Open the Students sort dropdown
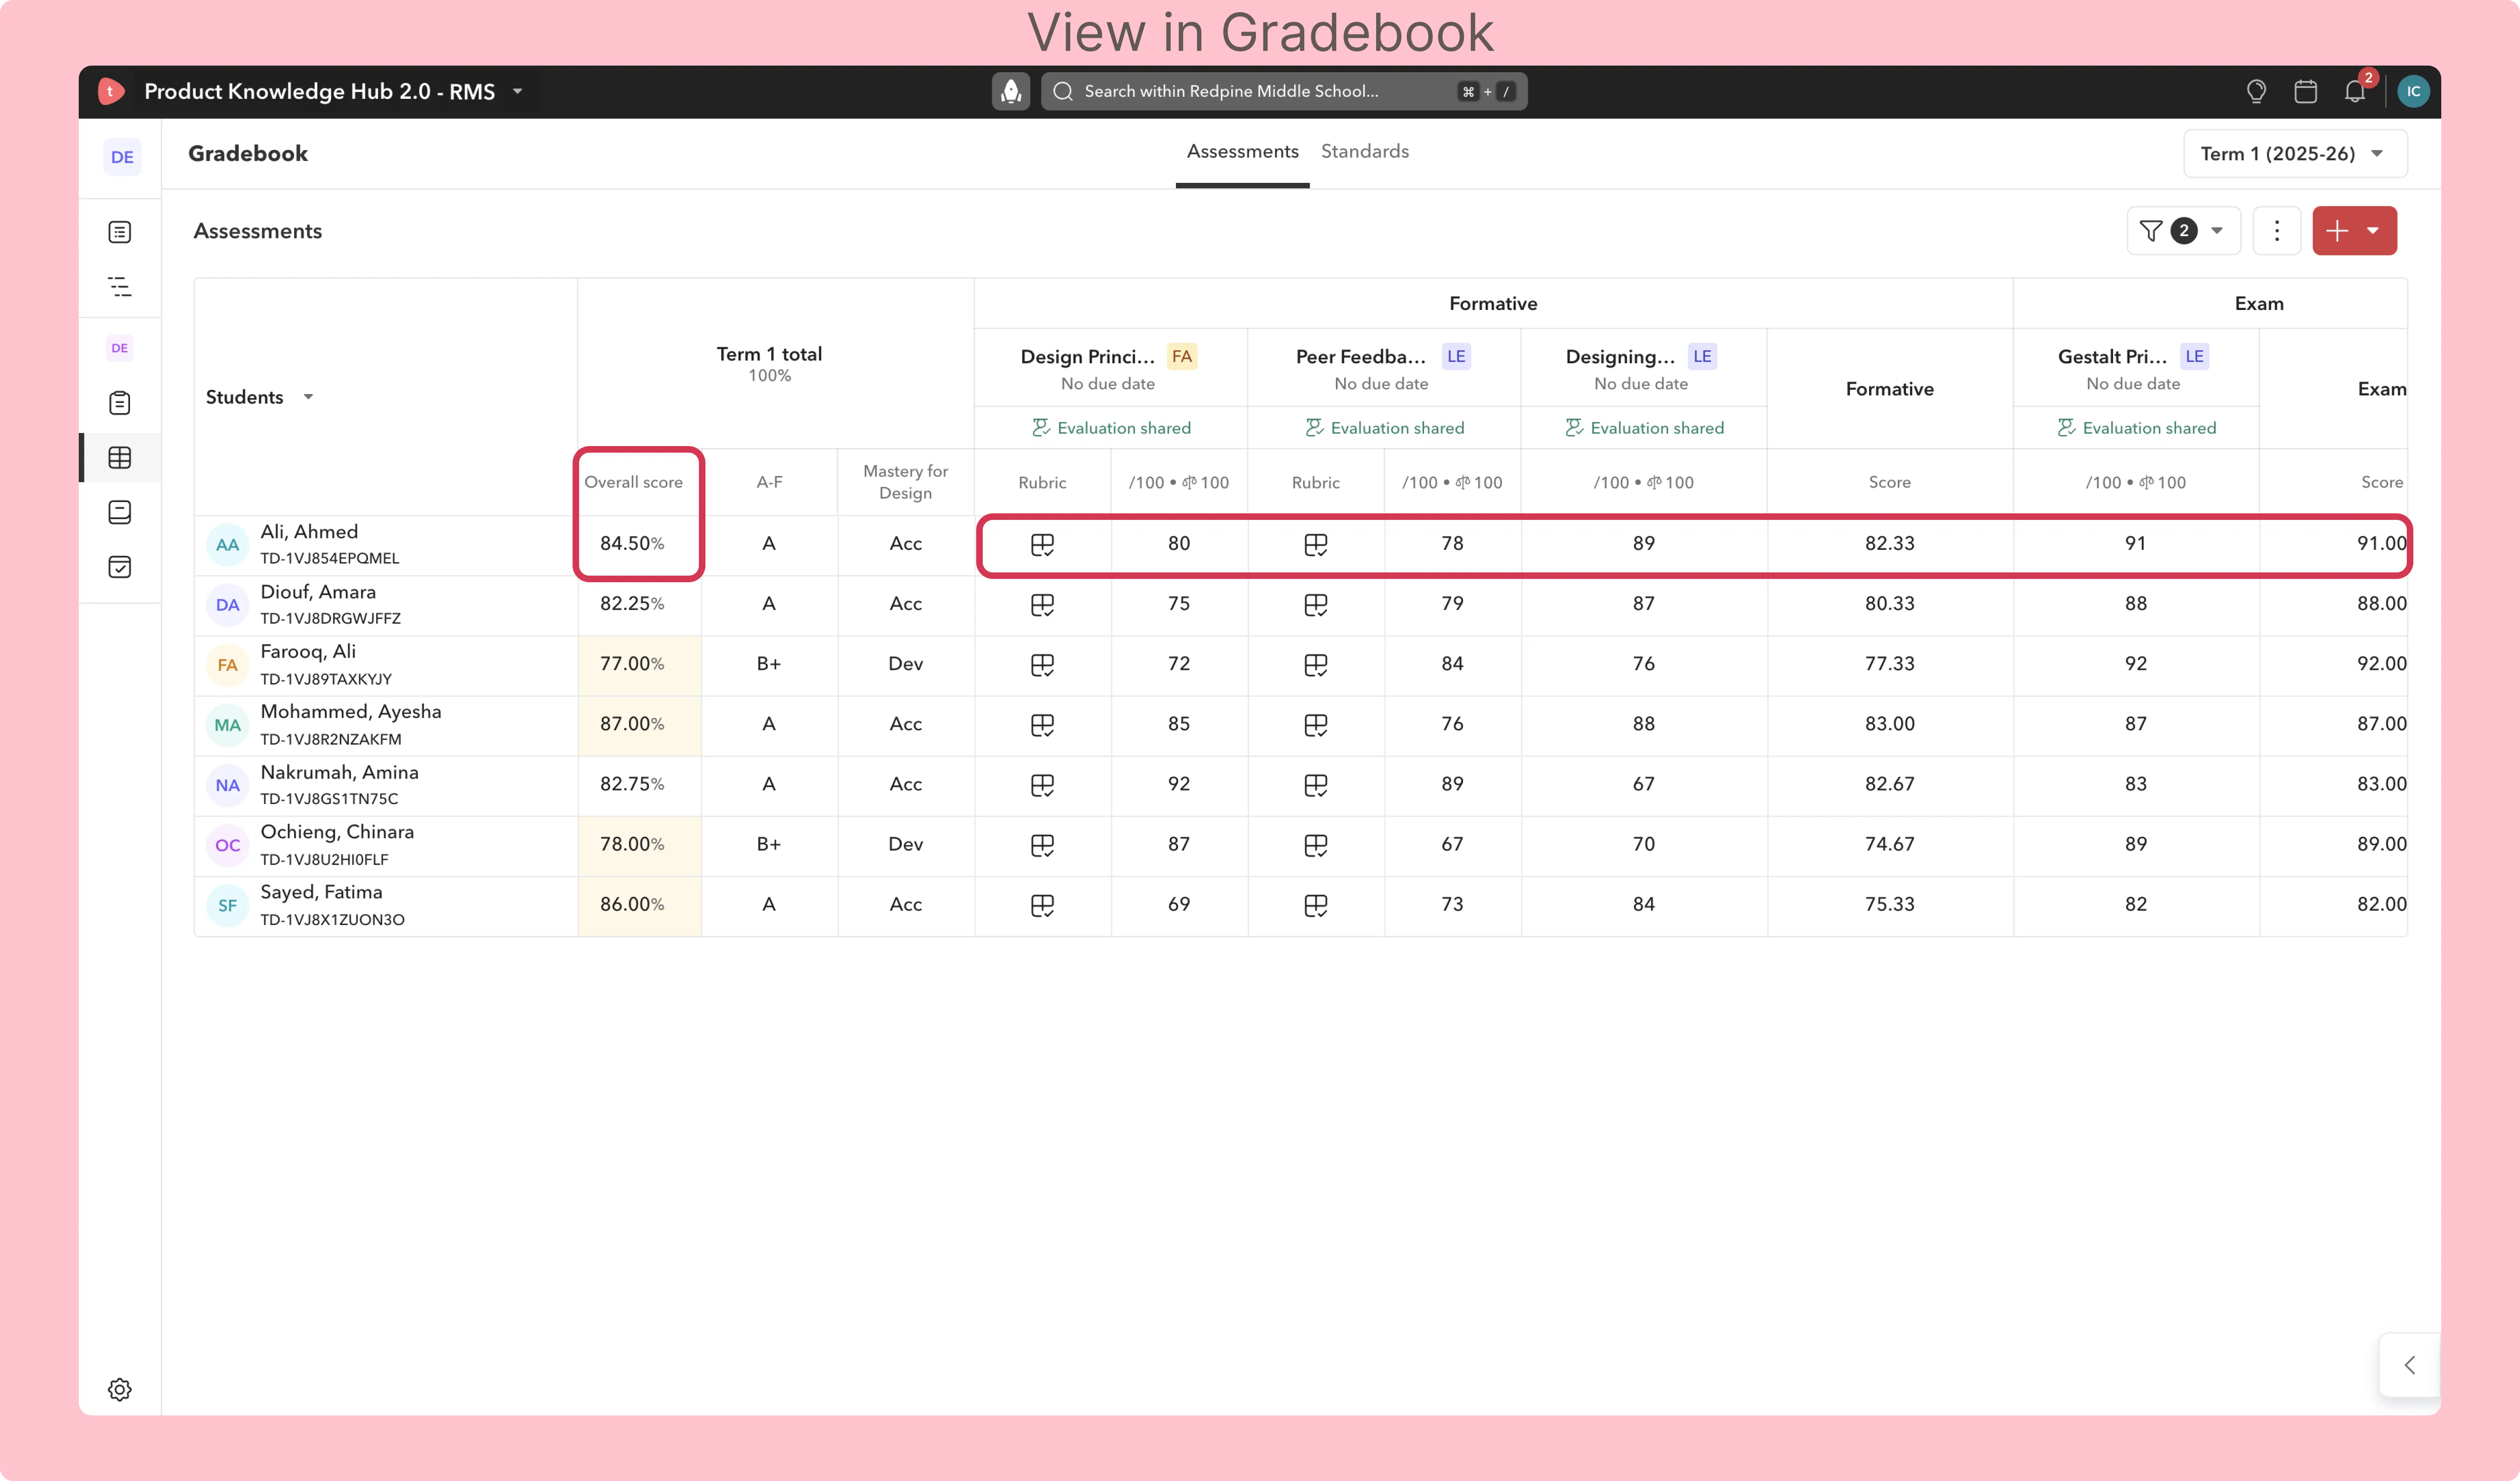The width and height of the screenshot is (2520, 1481). coord(308,397)
